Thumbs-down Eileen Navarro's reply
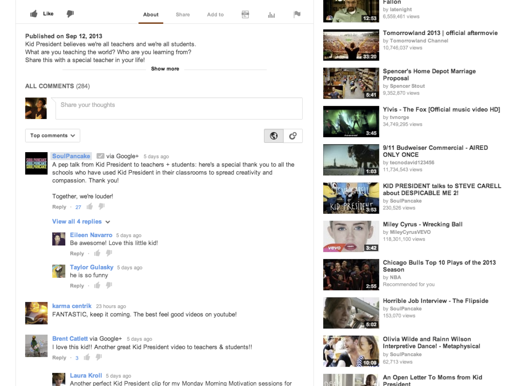Screen dimensions: 514x386 tap(109, 253)
